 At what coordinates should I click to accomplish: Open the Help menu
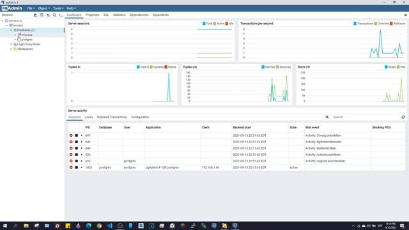pyautogui.click(x=71, y=8)
